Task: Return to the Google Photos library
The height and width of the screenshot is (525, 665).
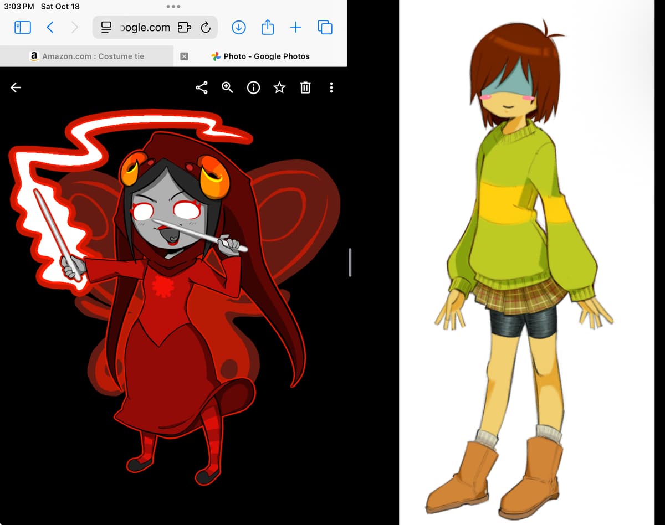Action: (x=16, y=87)
